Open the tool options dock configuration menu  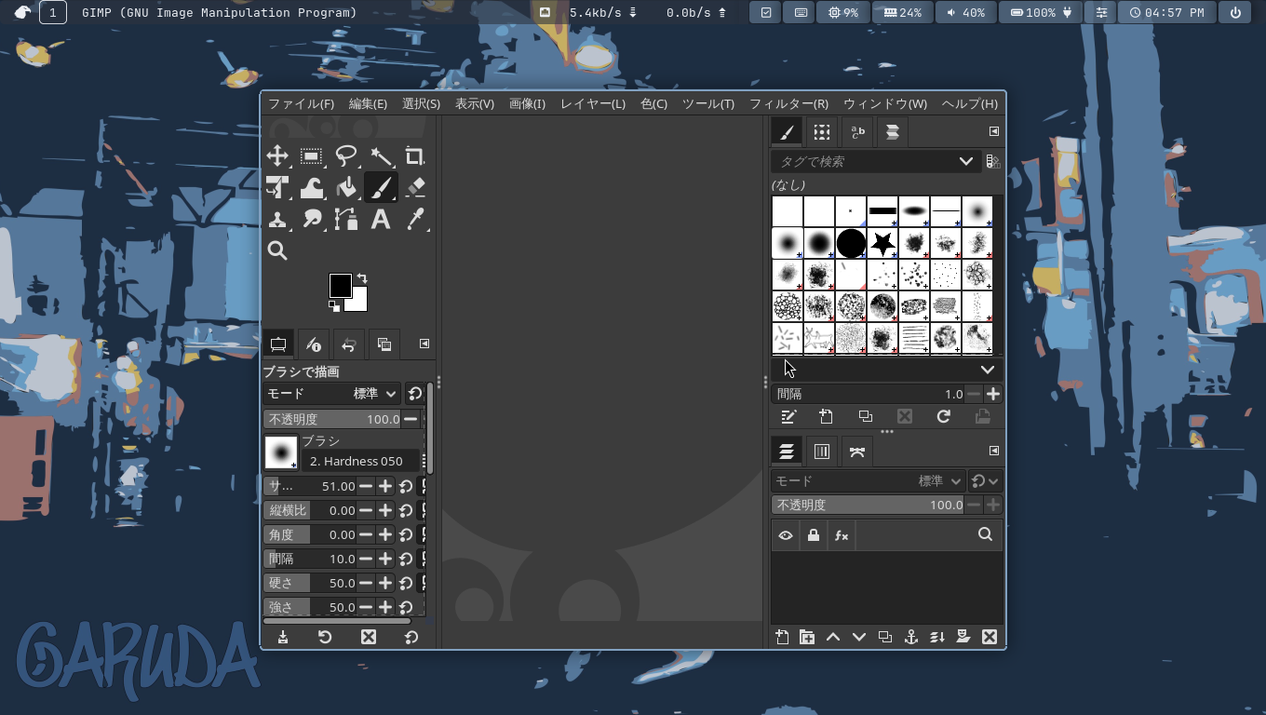[424, 344]
